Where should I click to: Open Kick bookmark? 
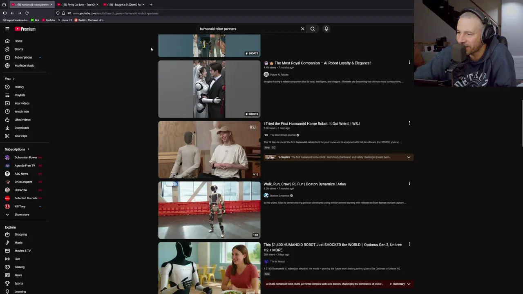pyautogui.click(x=35, y=20)
